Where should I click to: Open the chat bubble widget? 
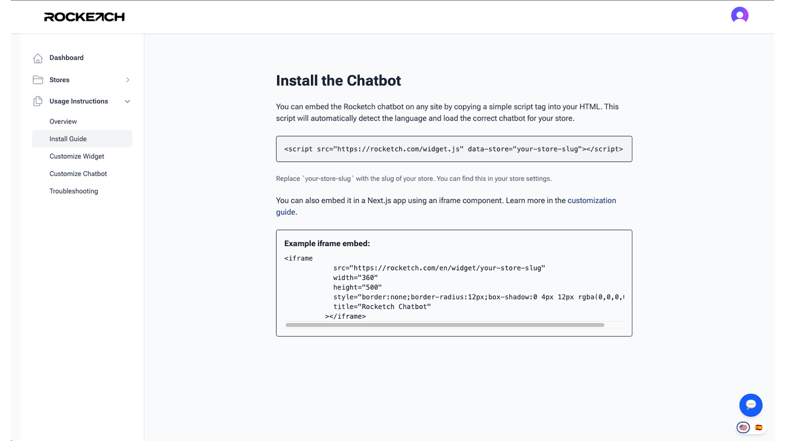click(751, 405)
